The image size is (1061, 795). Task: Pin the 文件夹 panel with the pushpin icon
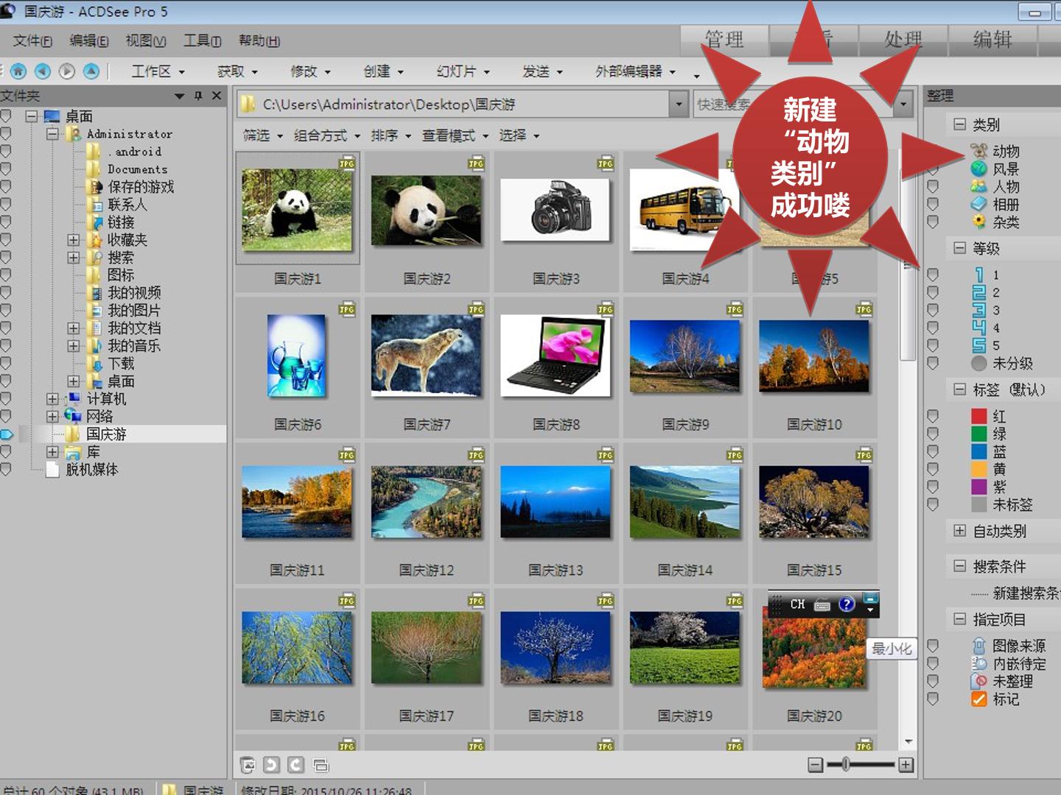198,96
